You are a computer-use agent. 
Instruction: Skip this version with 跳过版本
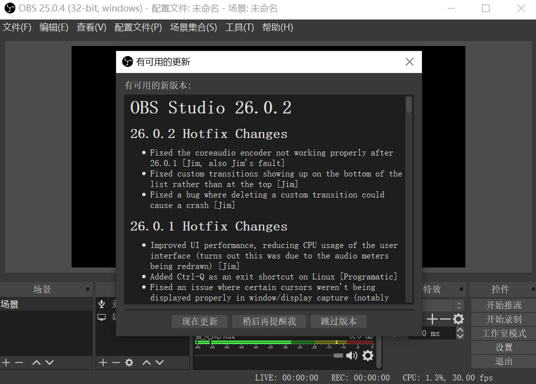(x=338, y=321)
